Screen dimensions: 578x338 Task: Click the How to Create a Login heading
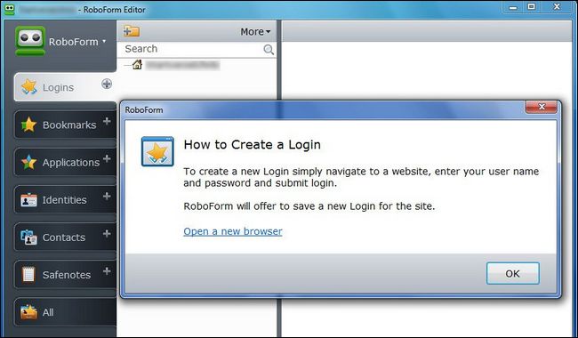point(253,144)
